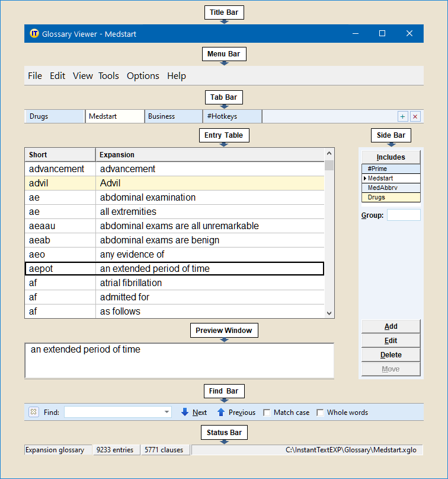Open the Find text dropdown

coord(167,412)
